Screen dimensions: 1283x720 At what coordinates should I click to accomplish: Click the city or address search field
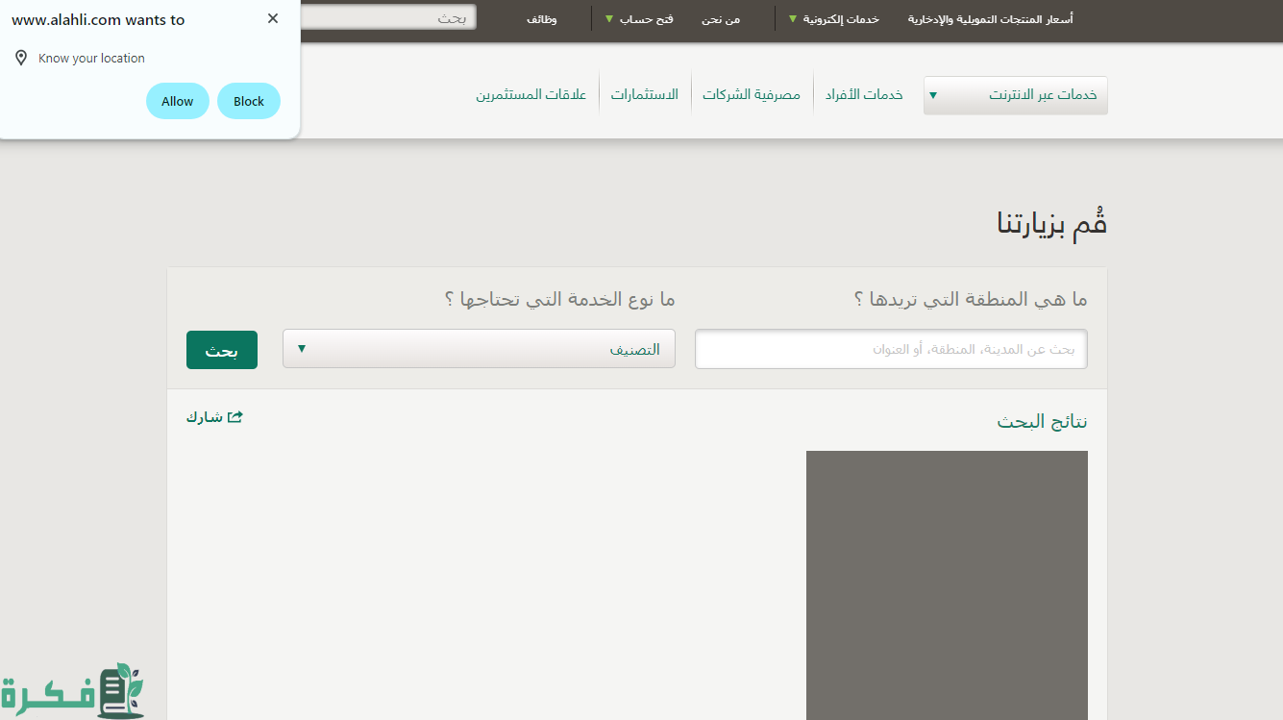pyautogui.click(x=891, y=349)
